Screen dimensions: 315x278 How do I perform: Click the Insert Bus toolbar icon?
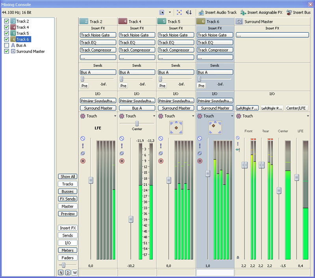click(289, 13)
